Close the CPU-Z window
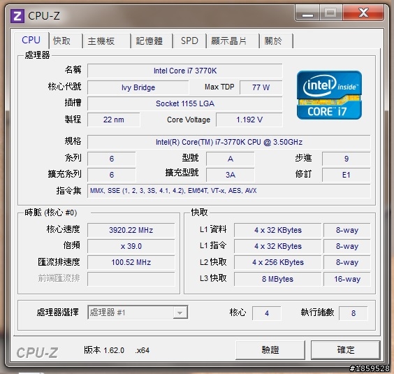The width and height of the screenshot is (394, 374). 363,13
